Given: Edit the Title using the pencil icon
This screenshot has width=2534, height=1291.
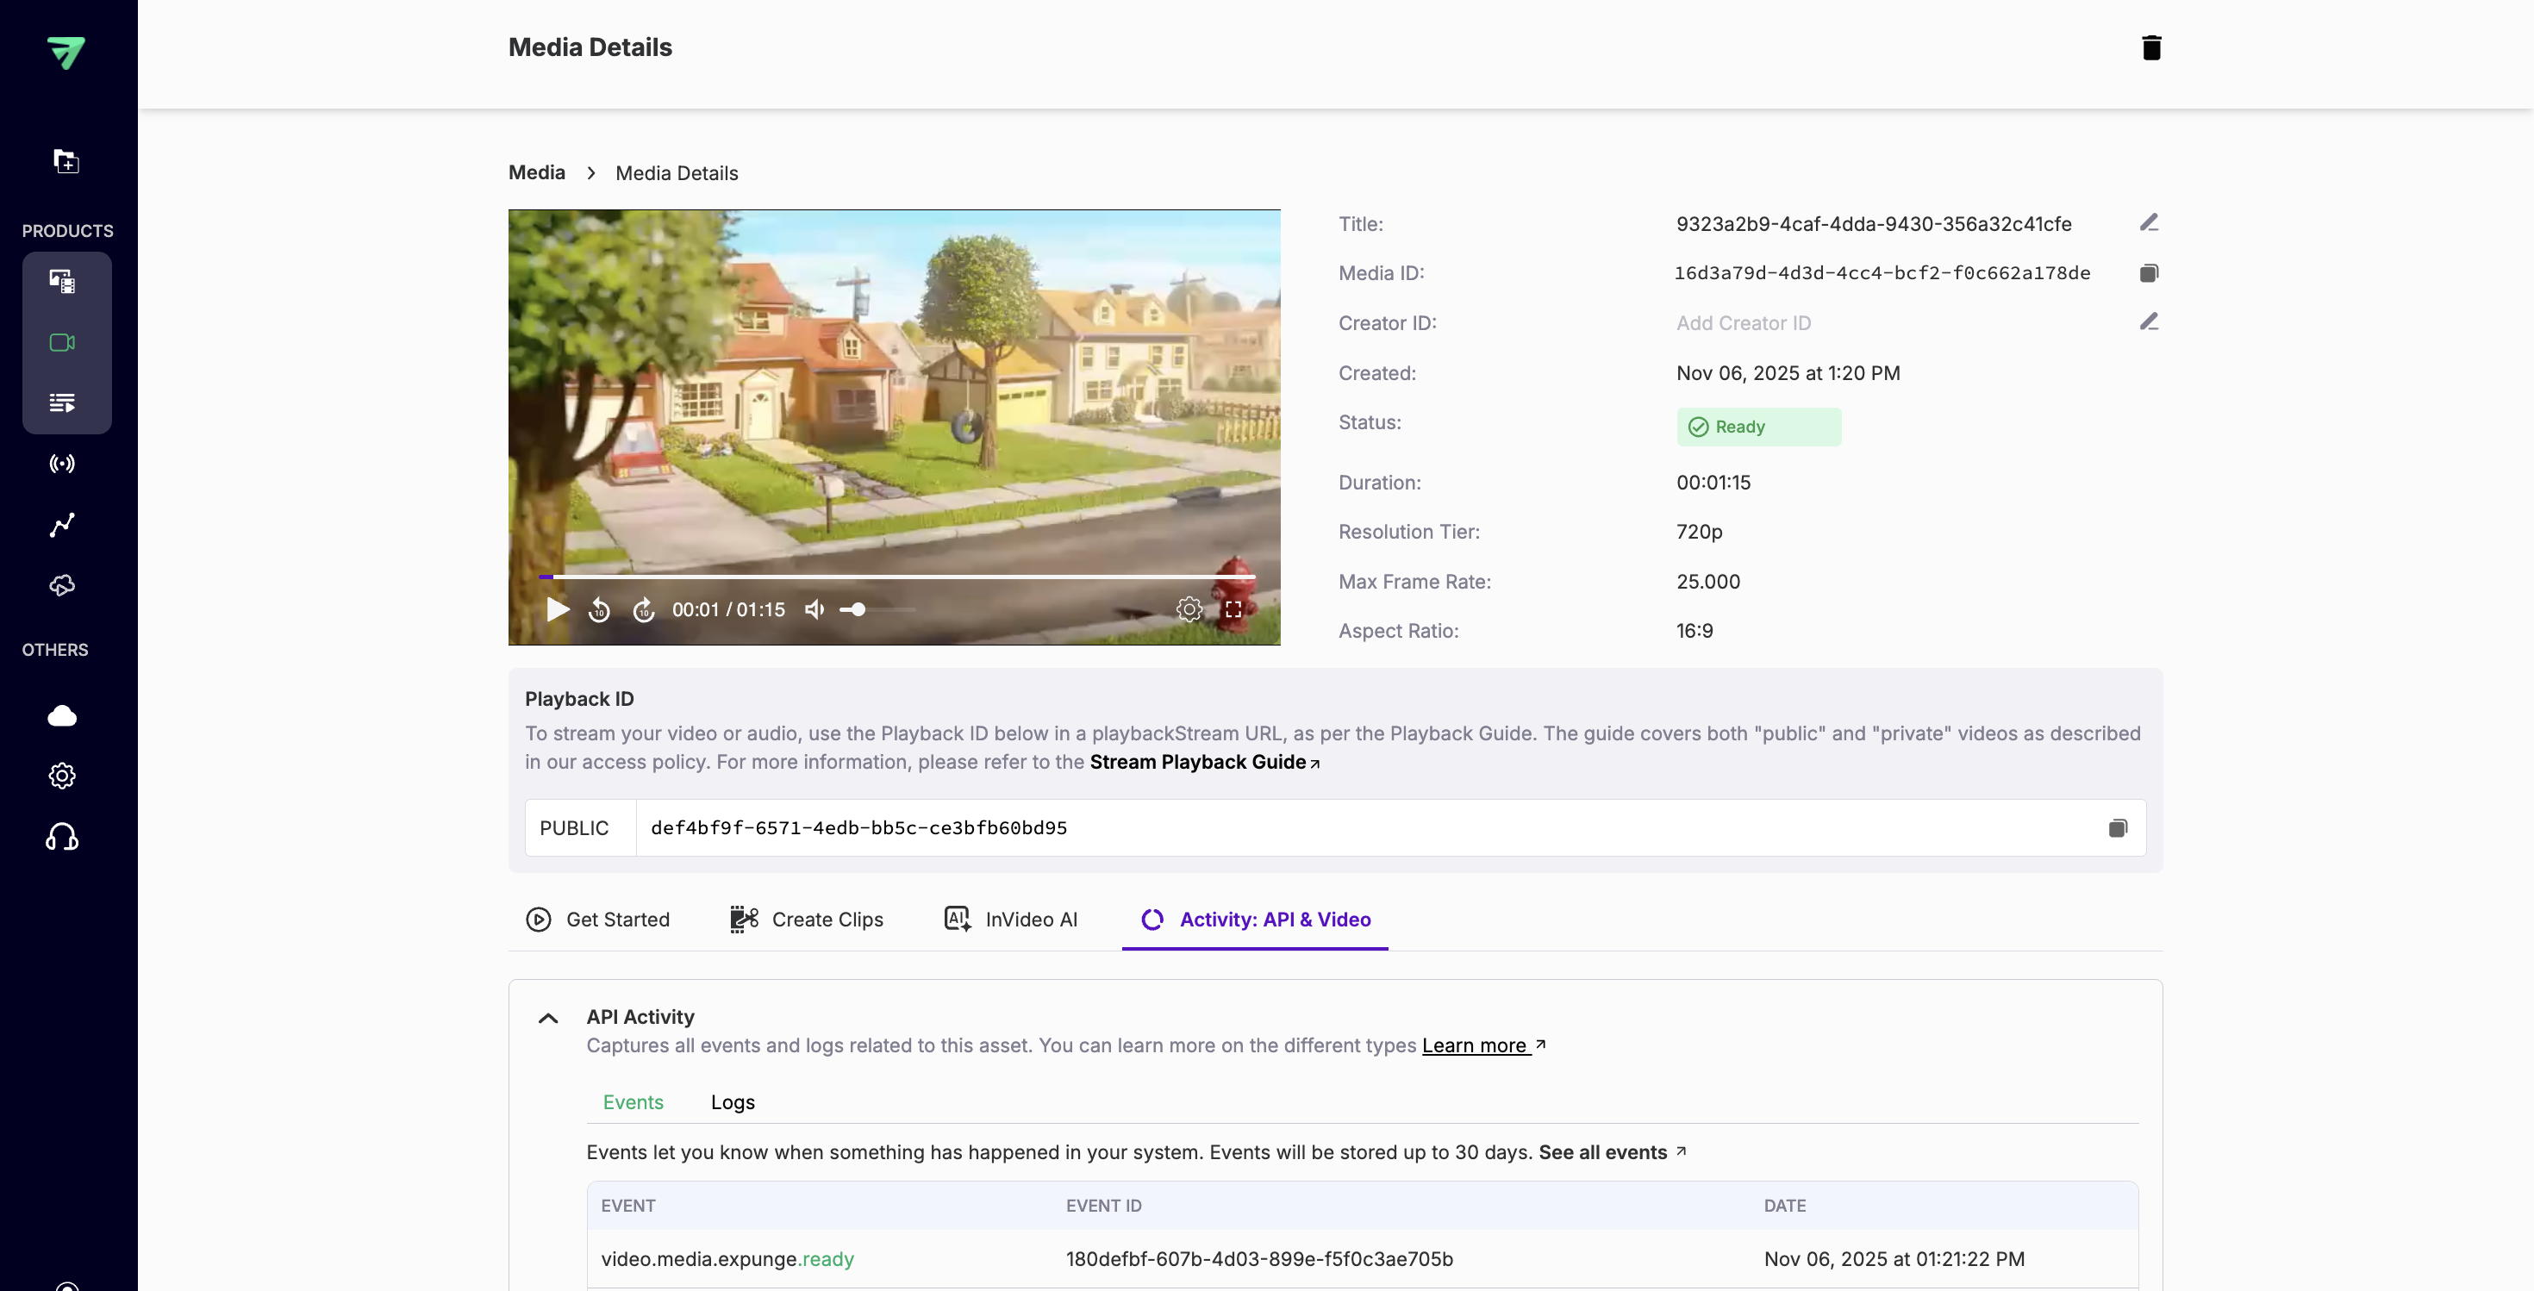Looking at the screenshot, I should tap(2149, 221).
